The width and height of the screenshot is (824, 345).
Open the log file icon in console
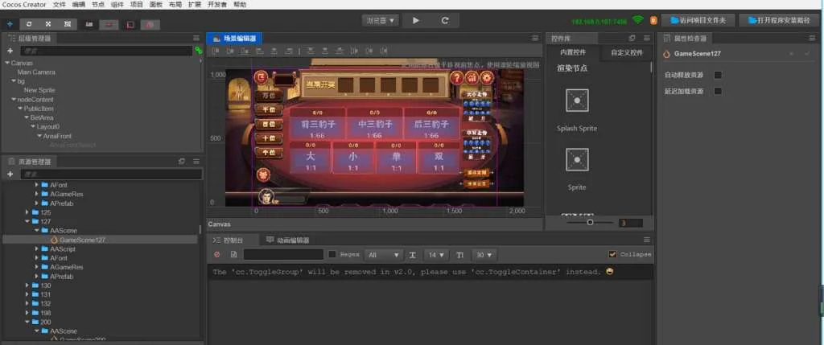pos(234,255)
